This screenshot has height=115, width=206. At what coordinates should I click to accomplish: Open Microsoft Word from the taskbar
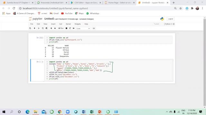pyautogui.click(x=84, y=112)
